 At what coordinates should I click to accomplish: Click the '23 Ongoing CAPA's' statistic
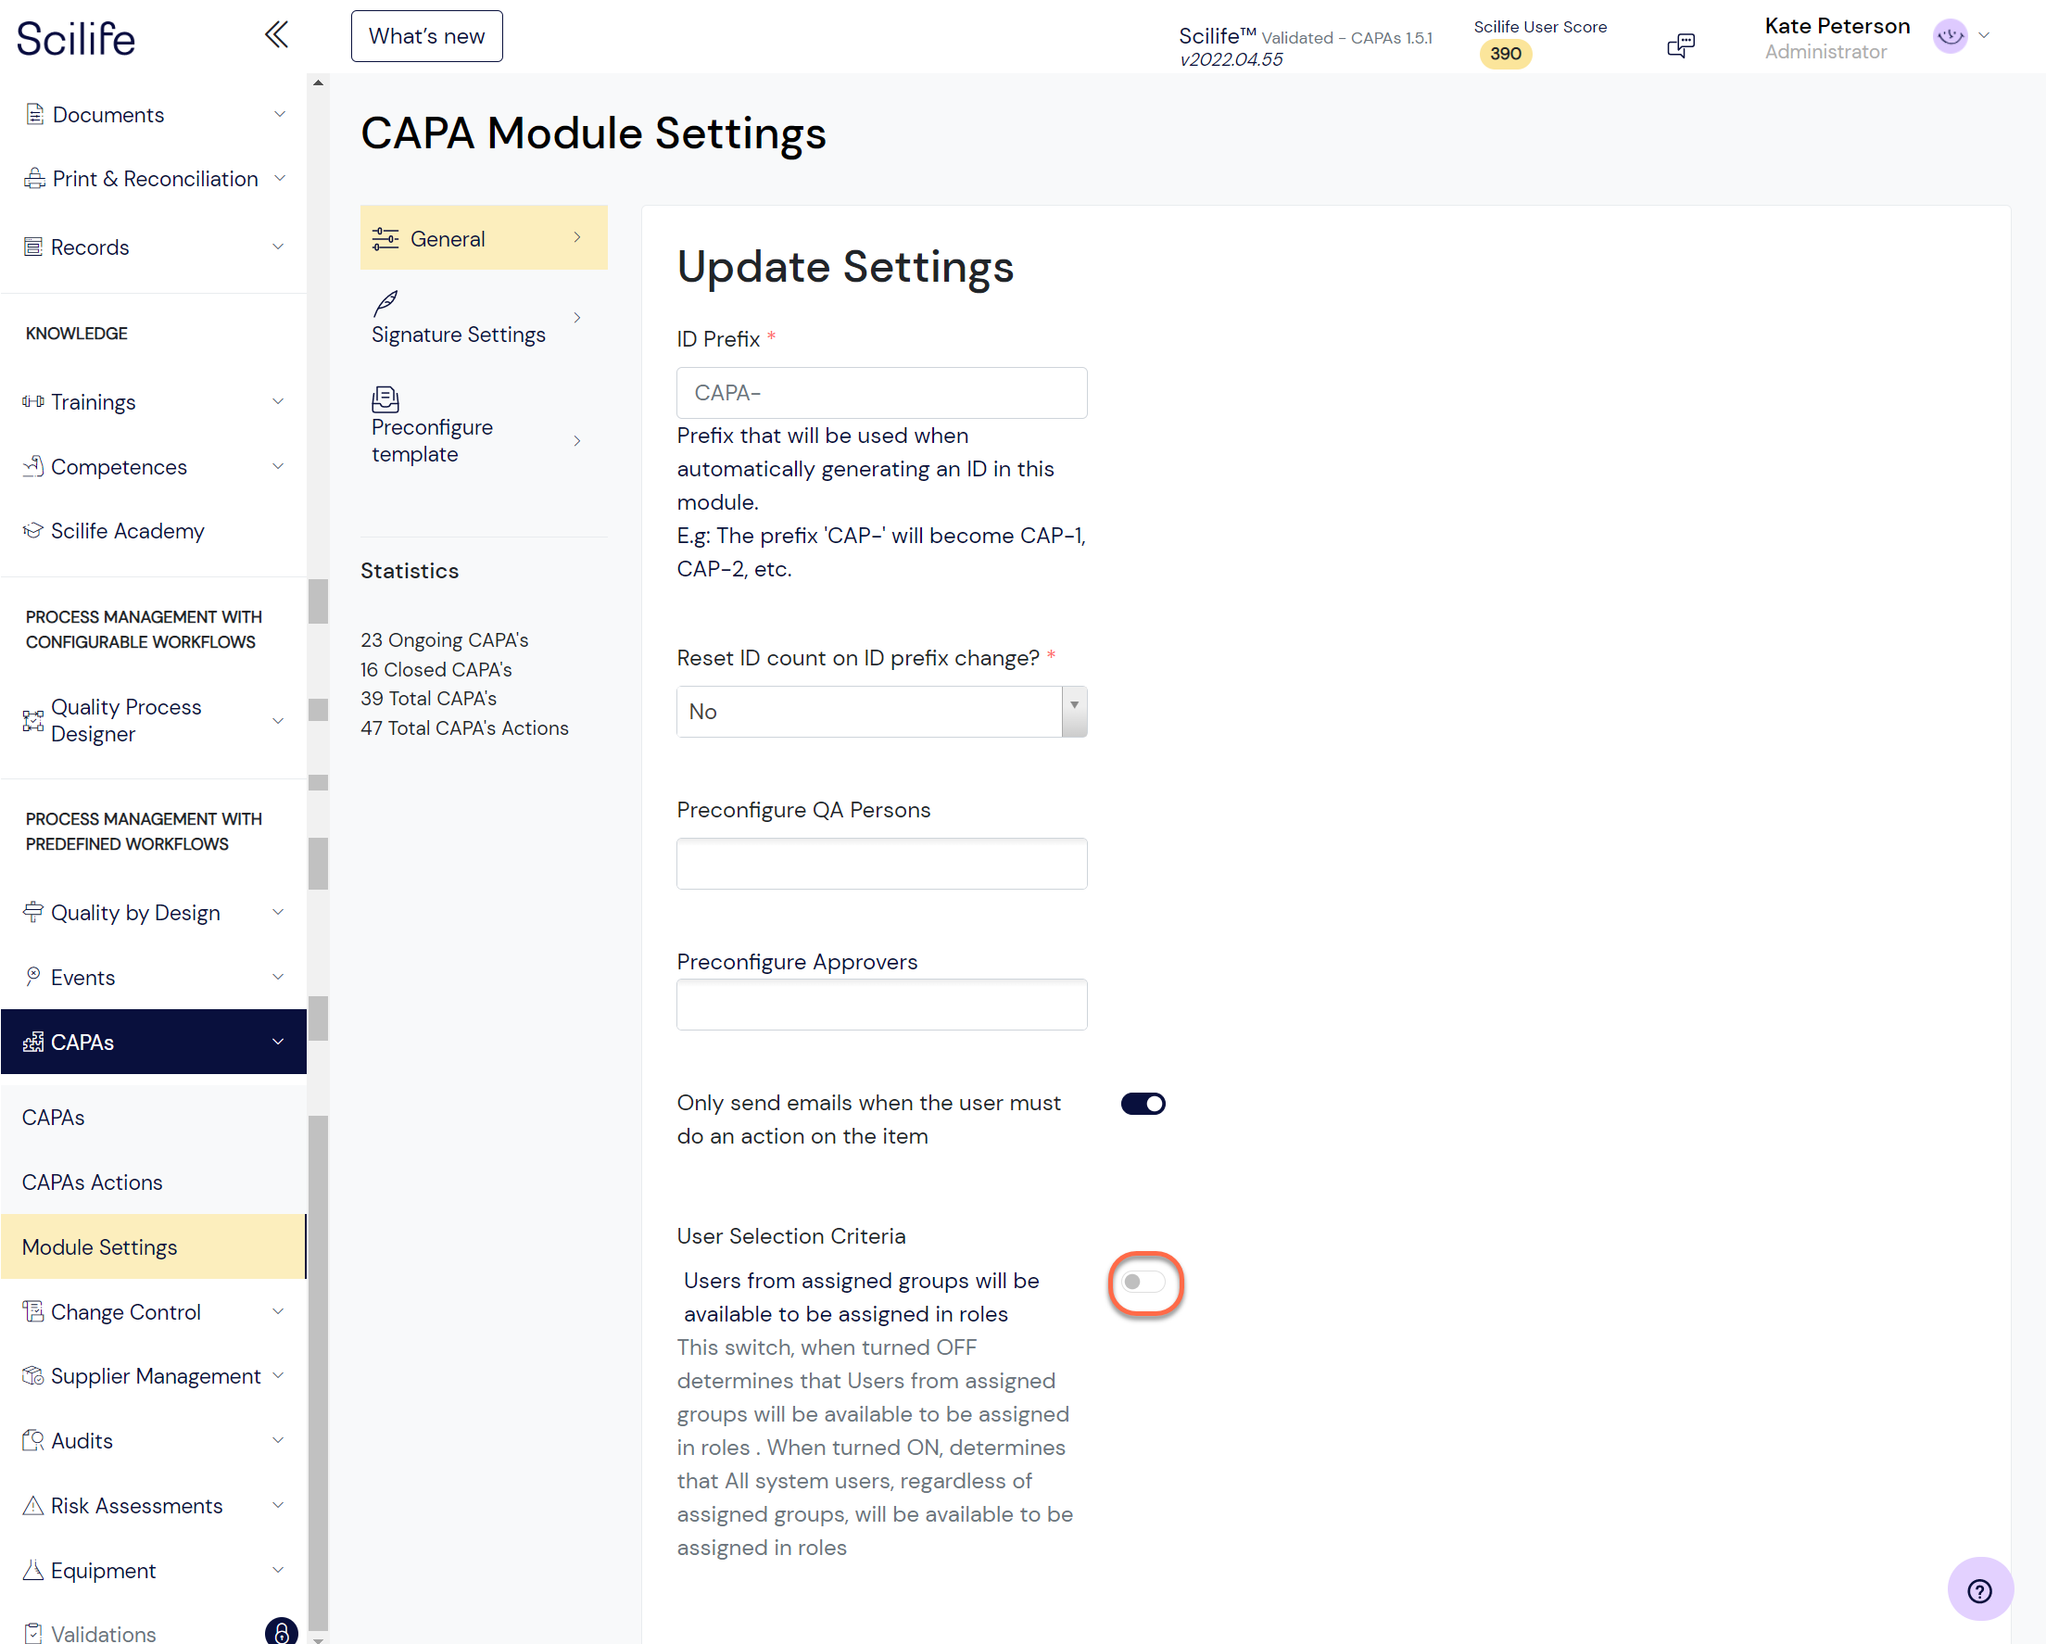444,640
